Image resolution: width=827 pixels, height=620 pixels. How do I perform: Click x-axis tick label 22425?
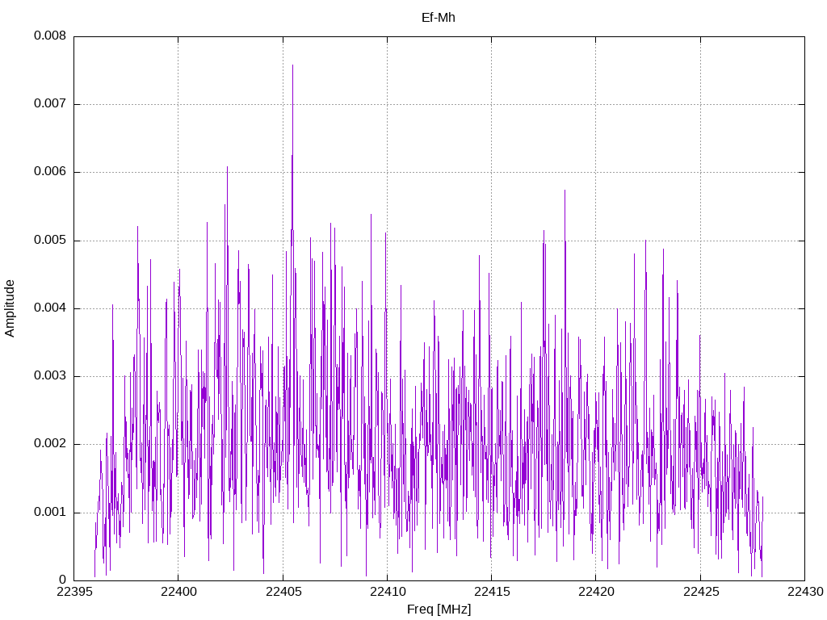click(x=700, y=592)
